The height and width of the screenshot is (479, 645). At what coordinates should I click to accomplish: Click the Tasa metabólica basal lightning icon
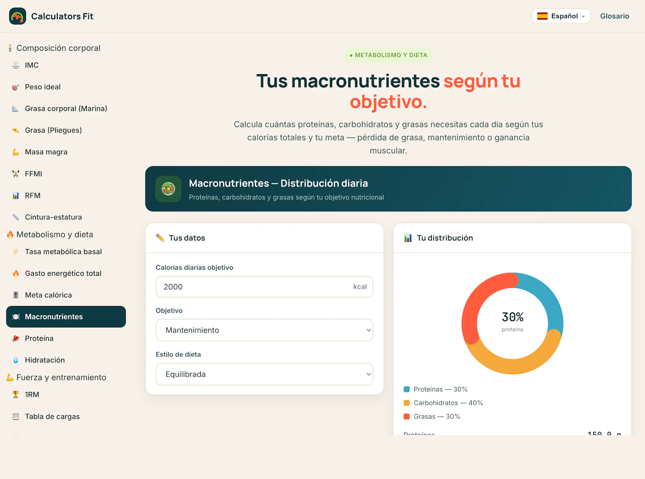pyautogui.click(x=16, y=252)
